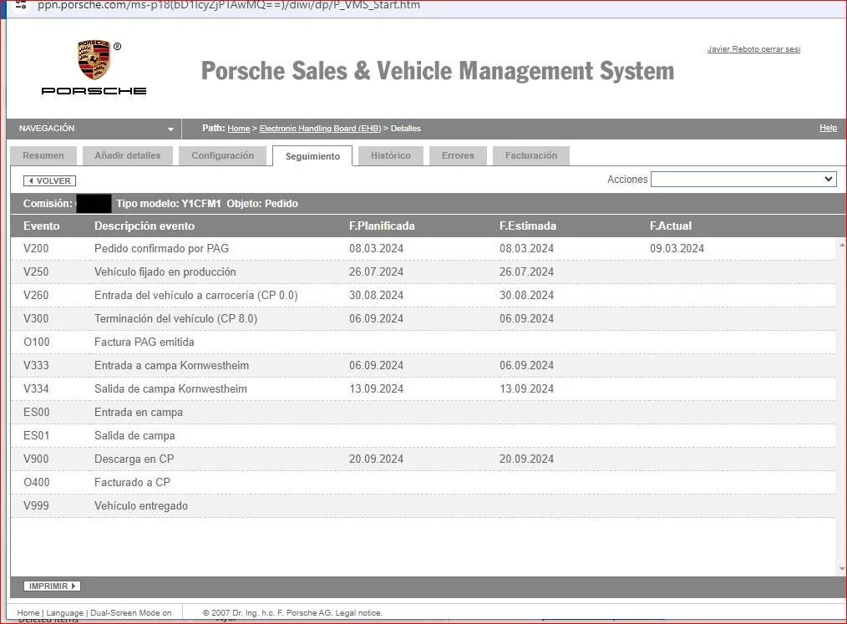
Task: Click the browser address bar URL
Action: coord(229,5)
